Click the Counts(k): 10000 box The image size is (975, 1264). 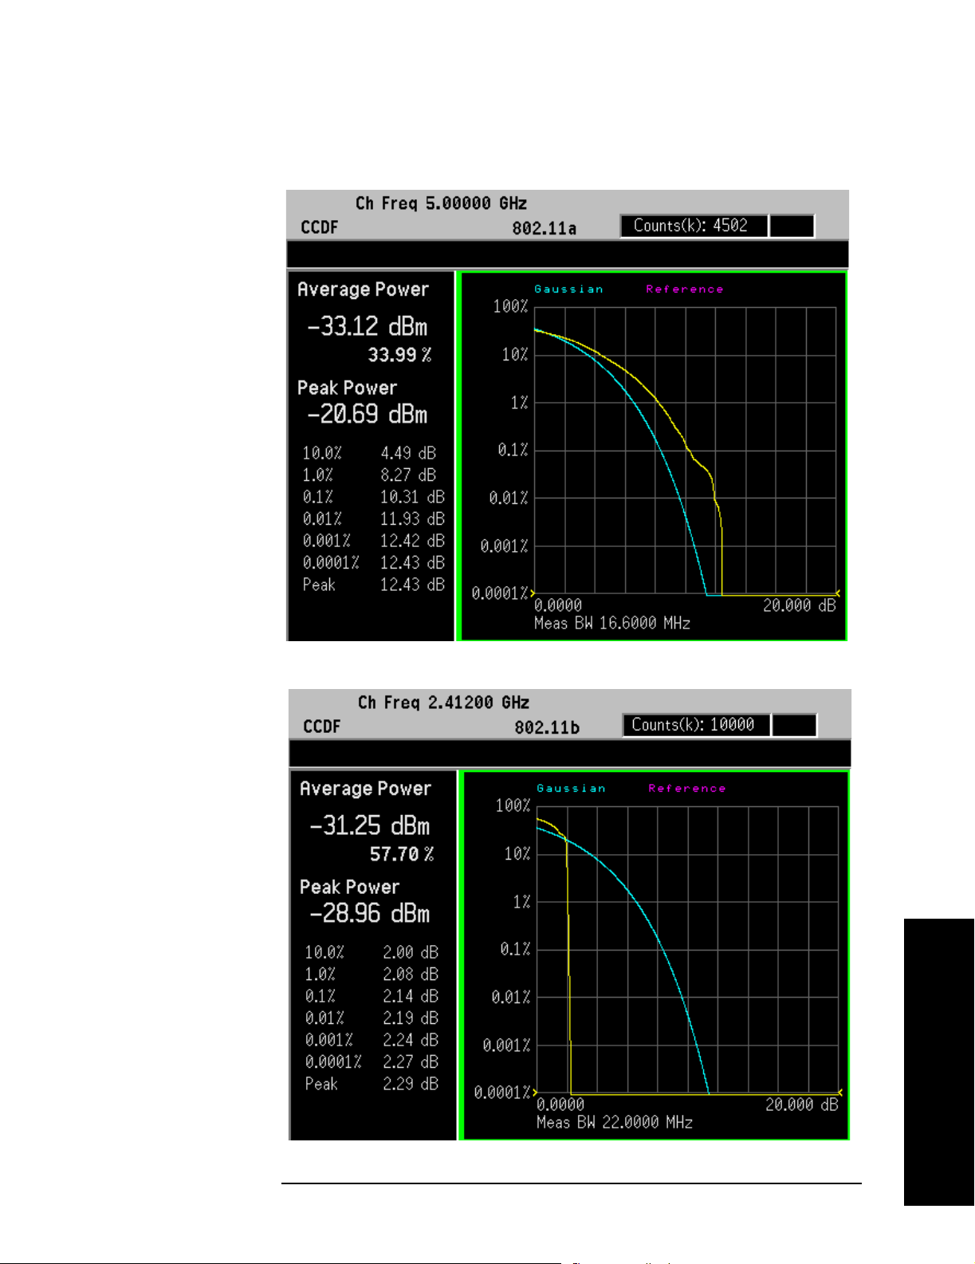(696, 725)
